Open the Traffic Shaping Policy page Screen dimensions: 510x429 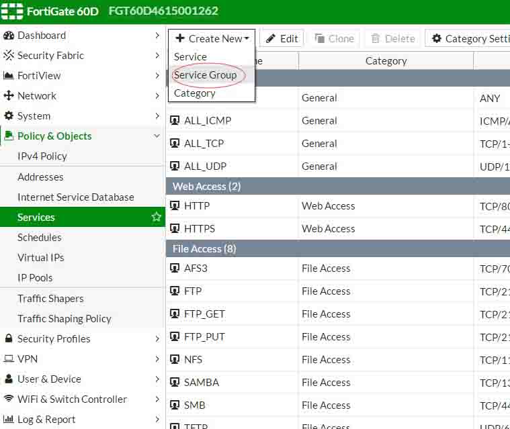coord(65,318)
